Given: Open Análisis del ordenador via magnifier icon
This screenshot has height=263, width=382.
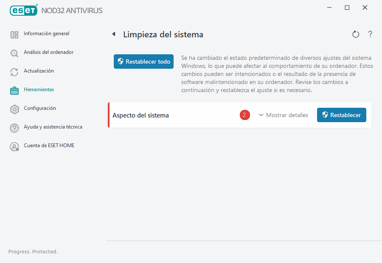Looking at the screenshot, I should click(x=14, y=52).
